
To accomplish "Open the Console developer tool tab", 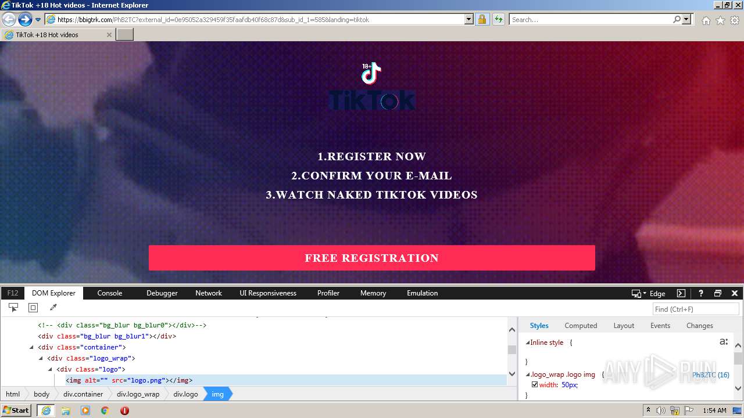I will pos(110,293).
